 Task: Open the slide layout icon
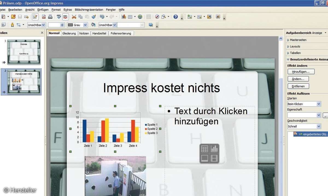(x=199, y=17)
